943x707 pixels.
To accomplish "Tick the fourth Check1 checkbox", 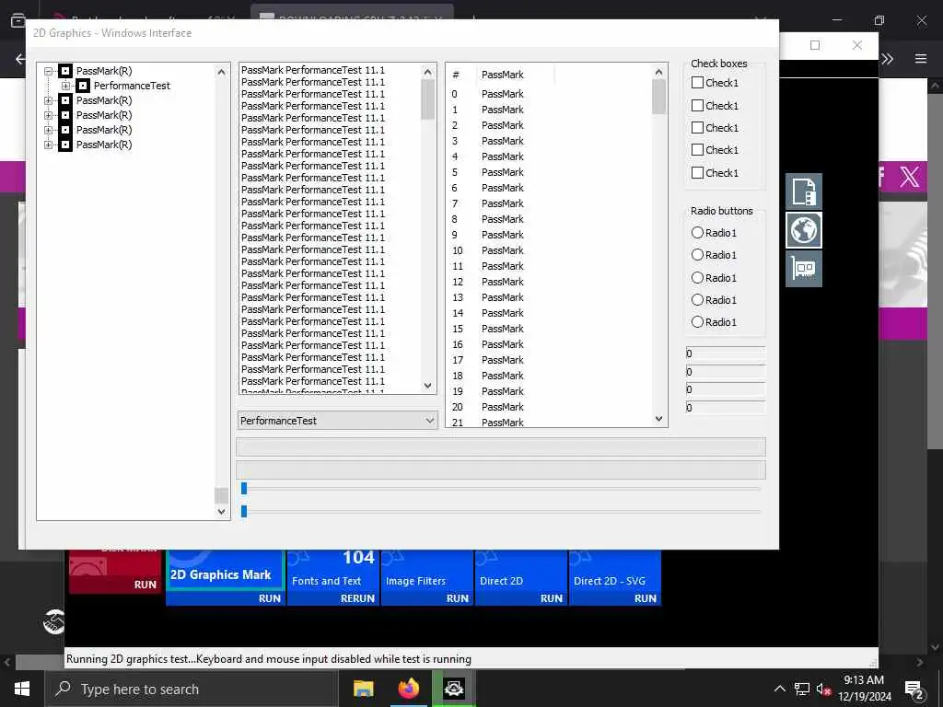I will (x=698, y=150).
